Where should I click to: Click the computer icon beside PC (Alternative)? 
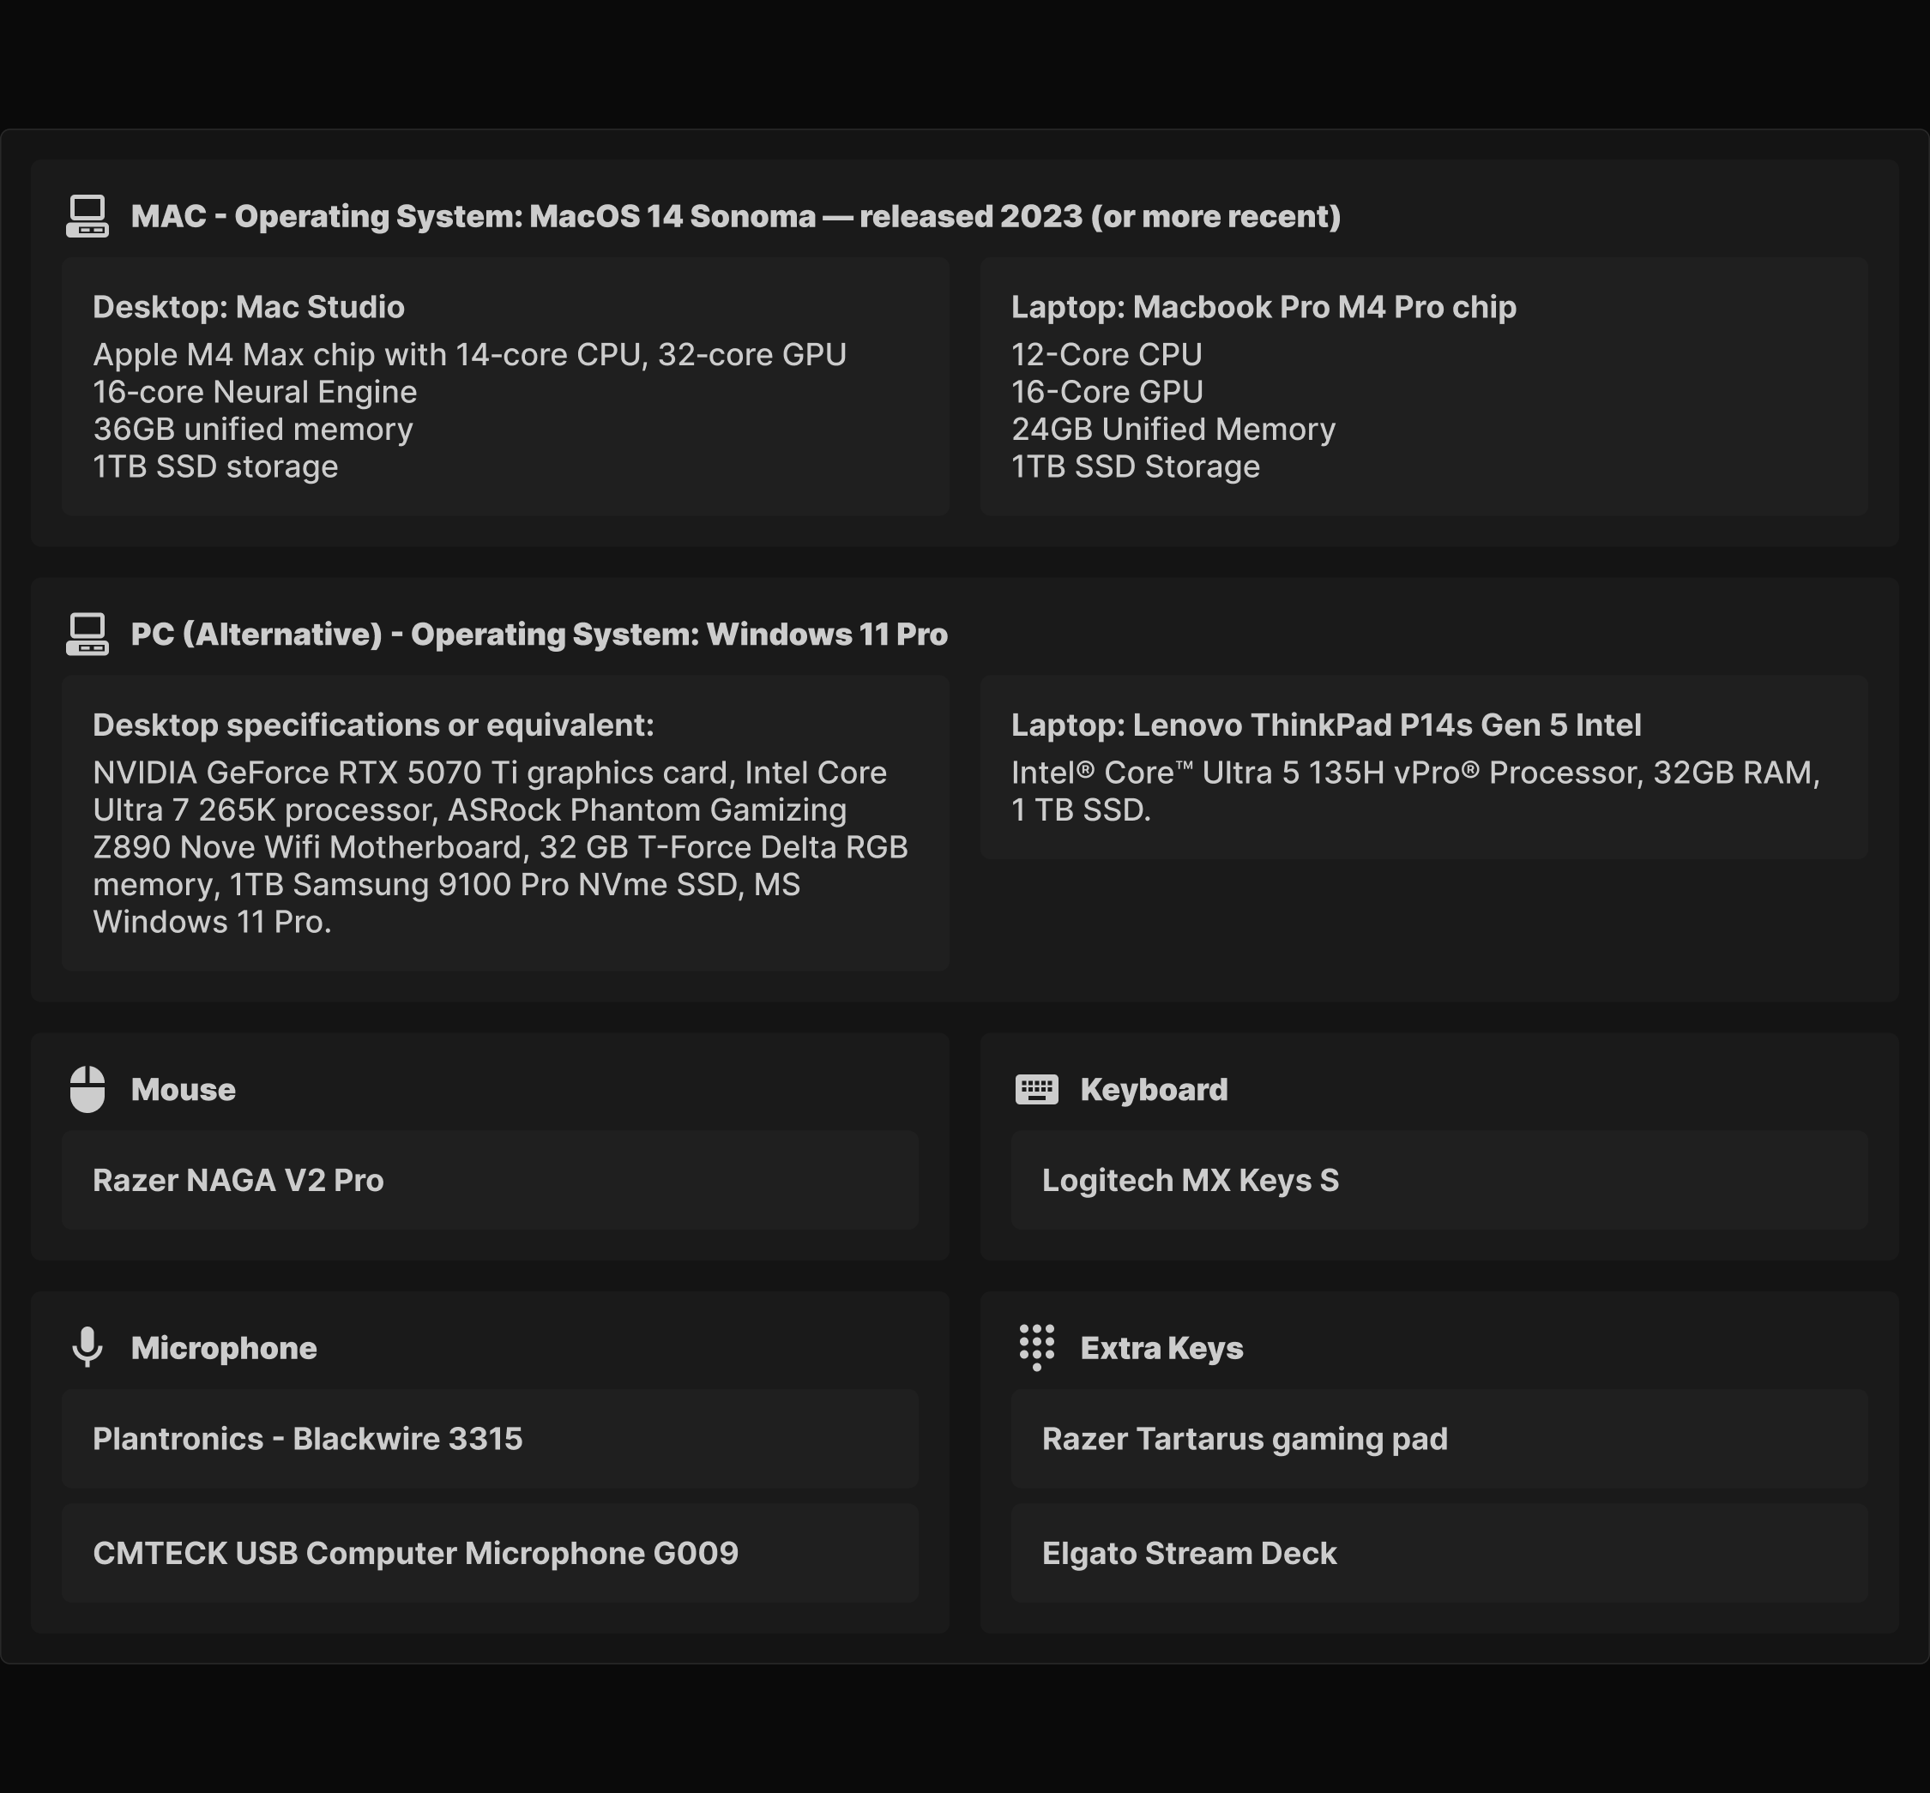pyautogui.click(x=87, y=635)
